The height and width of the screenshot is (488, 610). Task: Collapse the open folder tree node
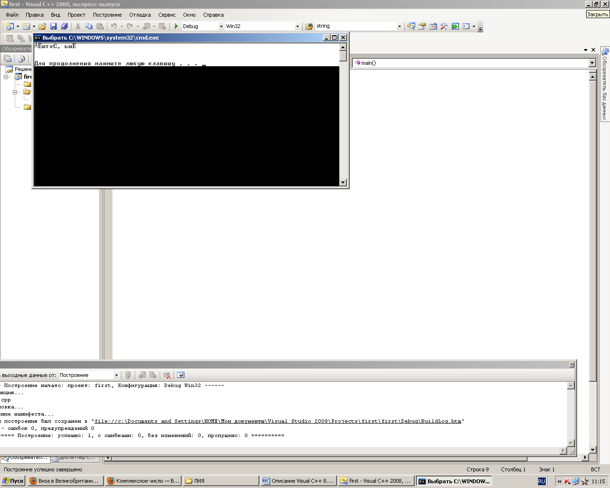(15, 92)
